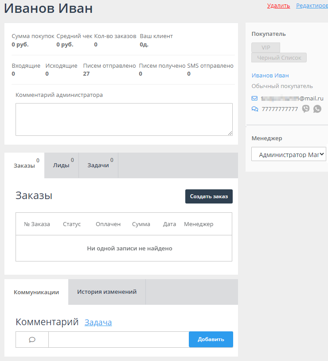
Task: Select the Коммуникации tab
Action: coord(35,292)
